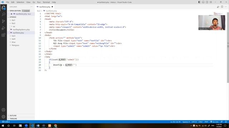
Task: Open the Selection menu
Action: tap(20, 2)
